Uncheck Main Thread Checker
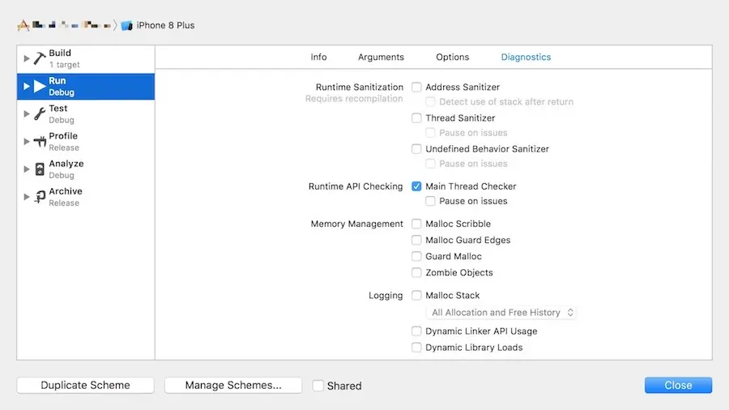 pos(416,186)
